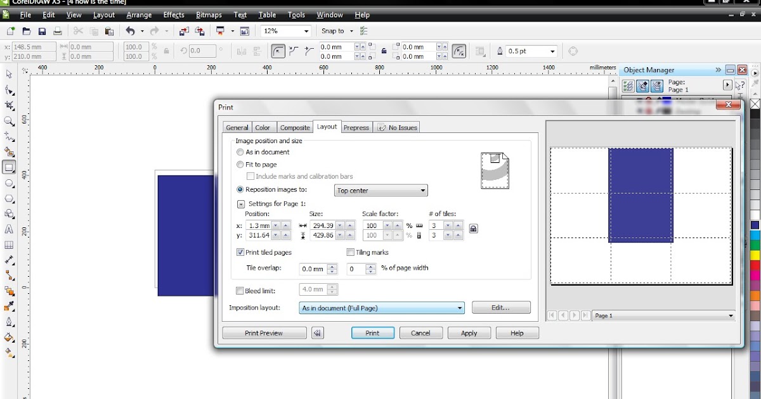Uncheck the Print tiled pages option
The height and width of the screenshot is (399, 761).
pyautogui.click(x=240, y=252)
